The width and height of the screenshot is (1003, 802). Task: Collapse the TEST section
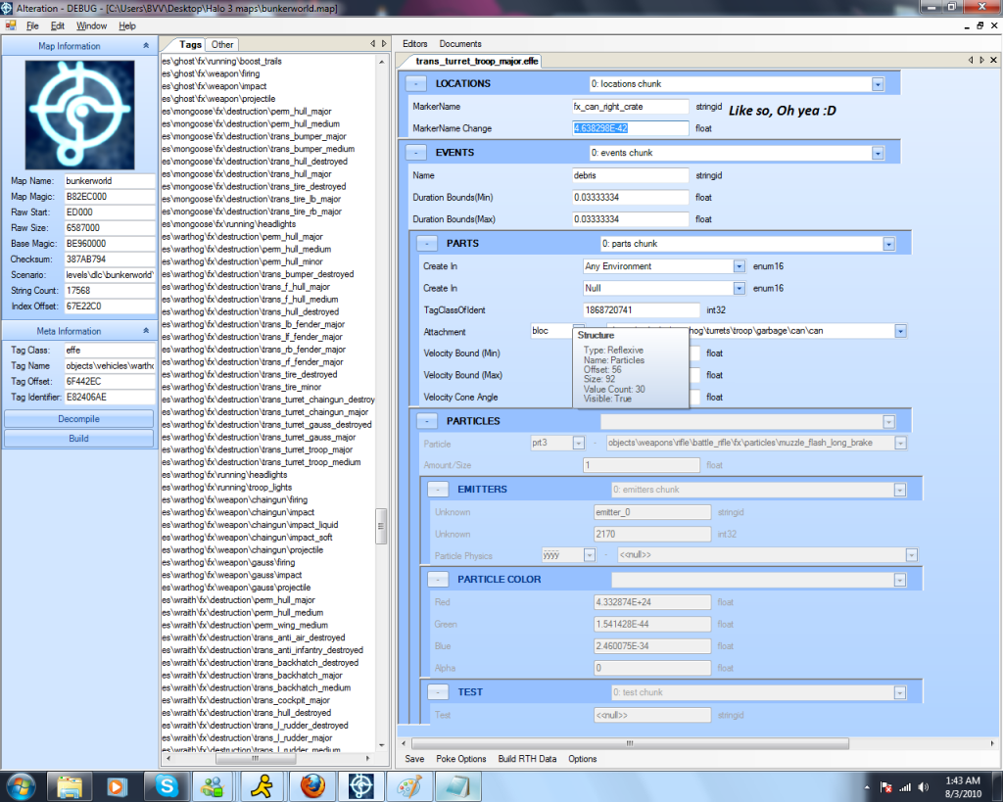[x=438, y=692]
